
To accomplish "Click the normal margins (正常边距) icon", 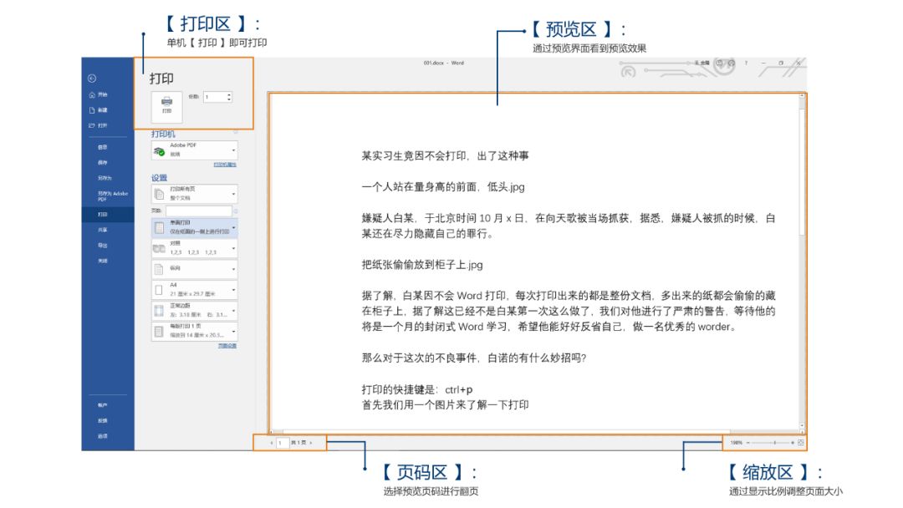I will 157,309.
